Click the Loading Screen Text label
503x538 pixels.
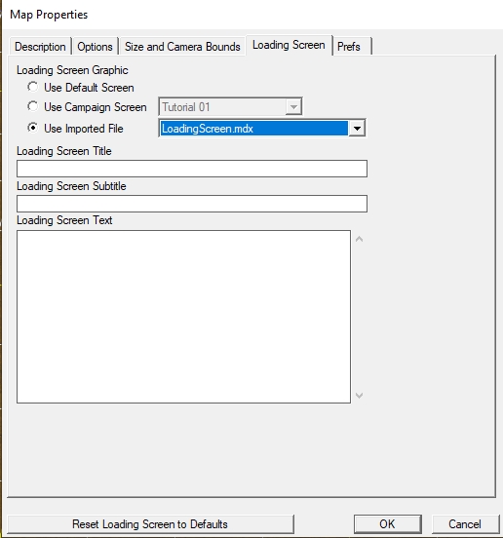pyautogui.click(x=64, y=220)
